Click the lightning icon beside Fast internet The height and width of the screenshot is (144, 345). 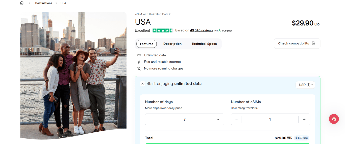139,62
